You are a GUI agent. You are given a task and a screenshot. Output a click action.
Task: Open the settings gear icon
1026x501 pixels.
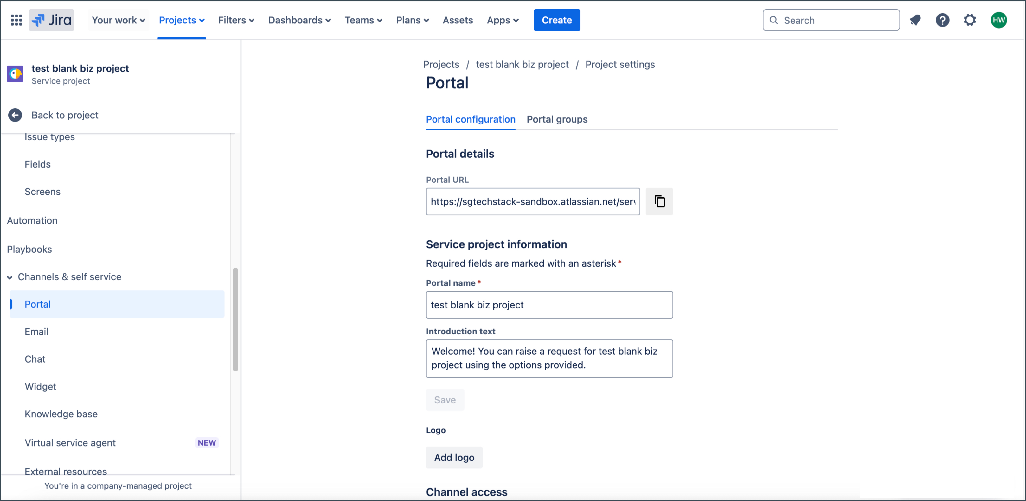tap(970, 20)
